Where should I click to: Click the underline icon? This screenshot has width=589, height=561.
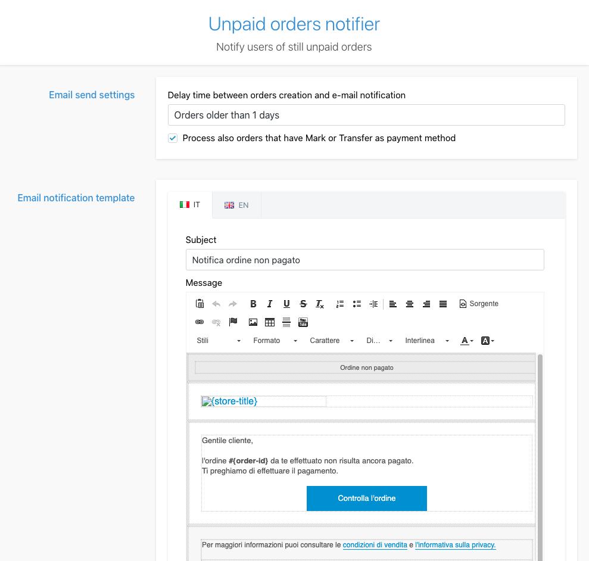pyautogui.click(x=286, y=304)
